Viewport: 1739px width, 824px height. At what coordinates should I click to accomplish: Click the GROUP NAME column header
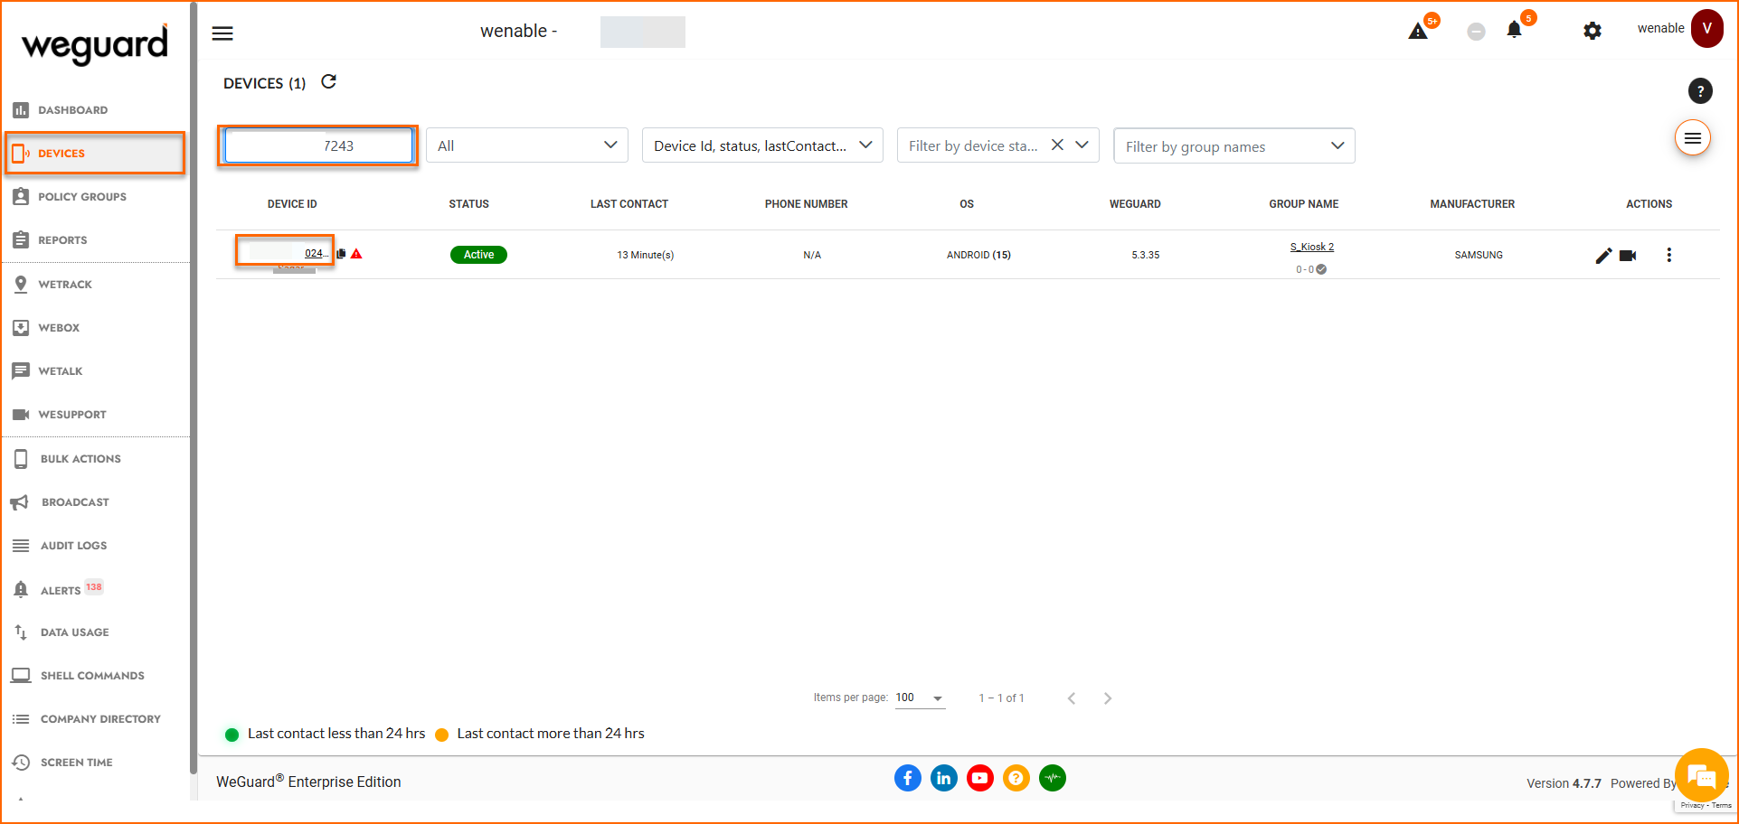1304,204
